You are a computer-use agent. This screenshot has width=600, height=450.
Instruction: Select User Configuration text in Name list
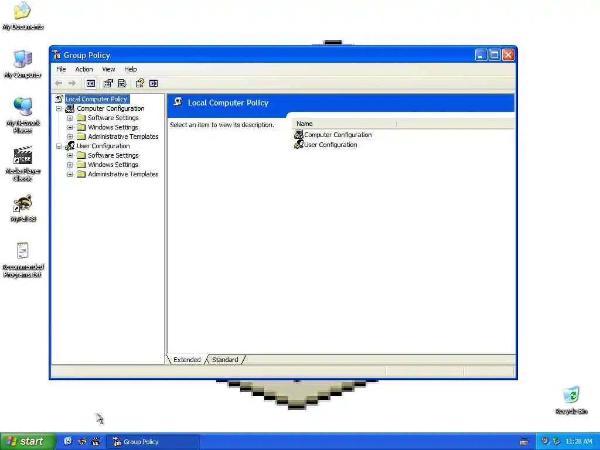pos(330,145)
